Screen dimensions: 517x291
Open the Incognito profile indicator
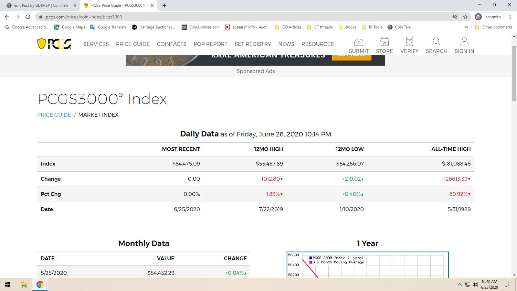pyautogui.click(x=489, y=17)
